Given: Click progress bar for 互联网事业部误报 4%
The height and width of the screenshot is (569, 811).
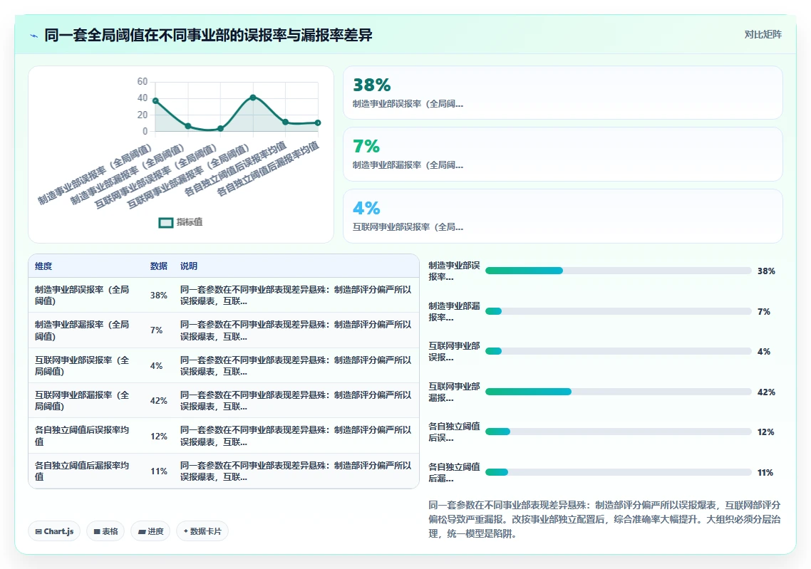Looking at the screenshot, I should pyautogui.click(x=618, y=351).
